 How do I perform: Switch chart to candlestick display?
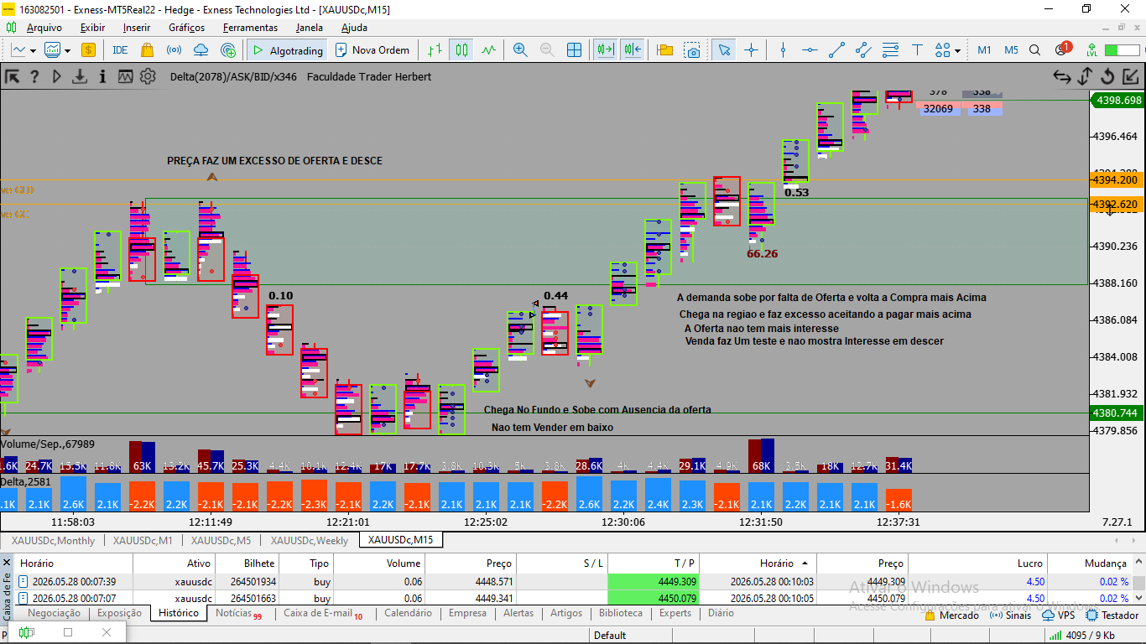[461, 50]
